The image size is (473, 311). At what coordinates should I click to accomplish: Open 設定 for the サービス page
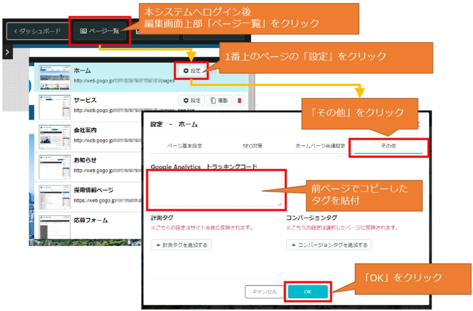191,101
